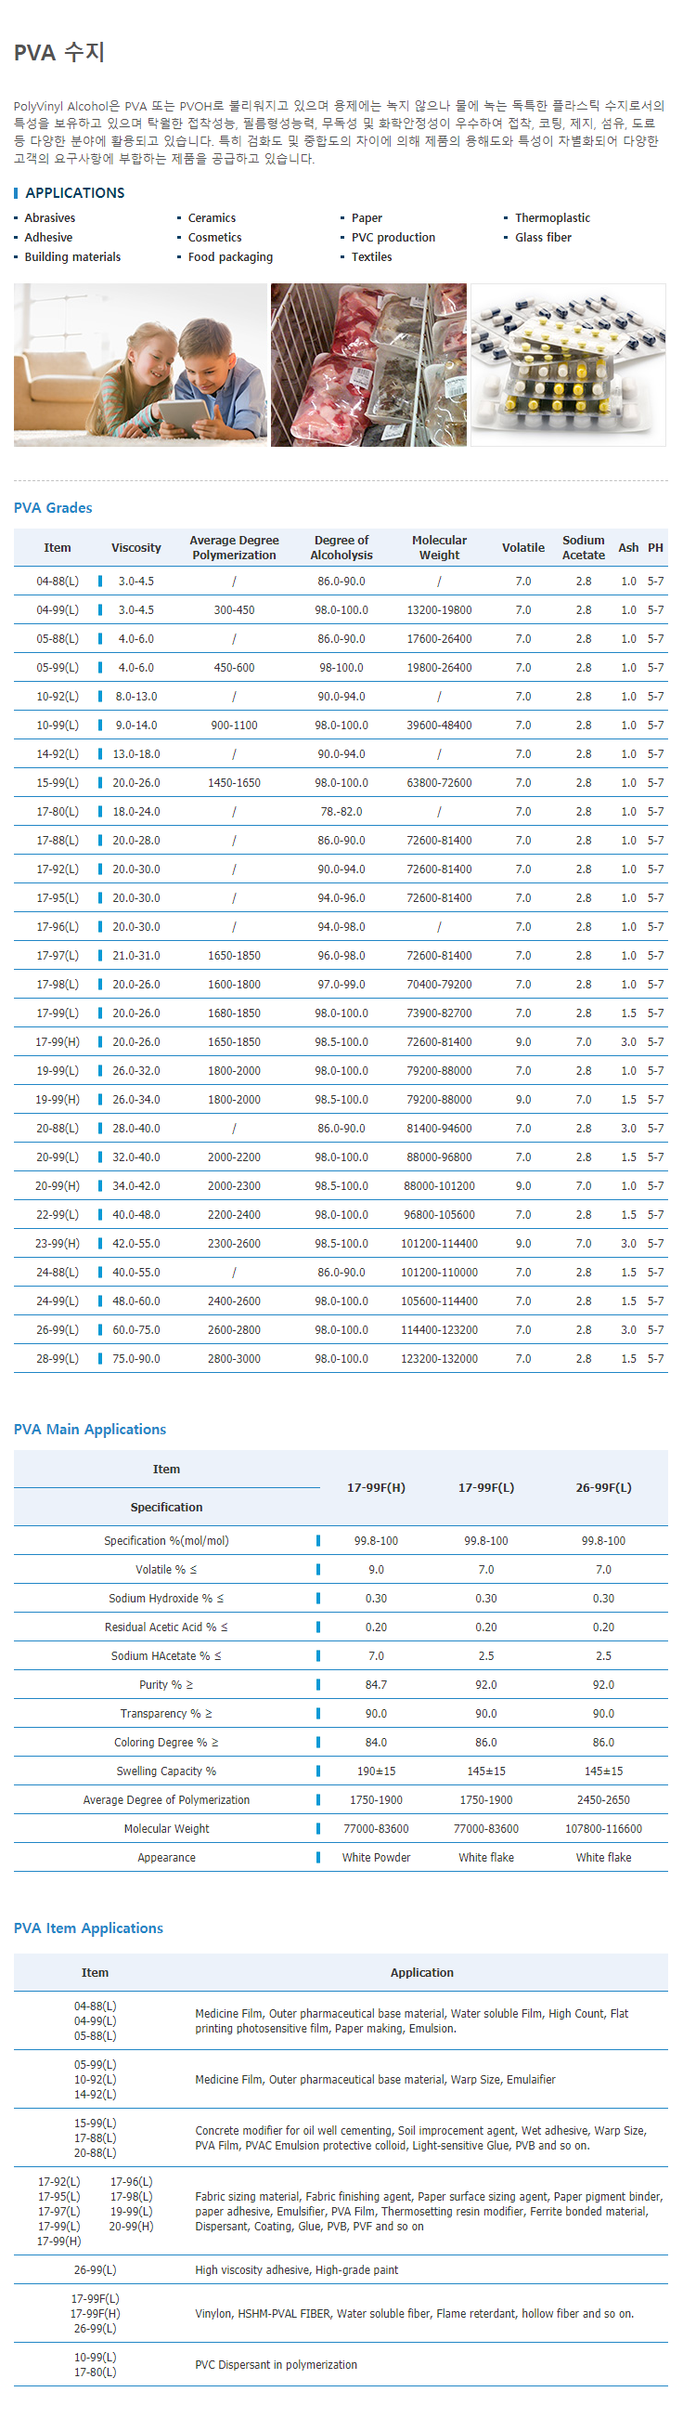Click the Viscosity column header

(x=136, y=548)
